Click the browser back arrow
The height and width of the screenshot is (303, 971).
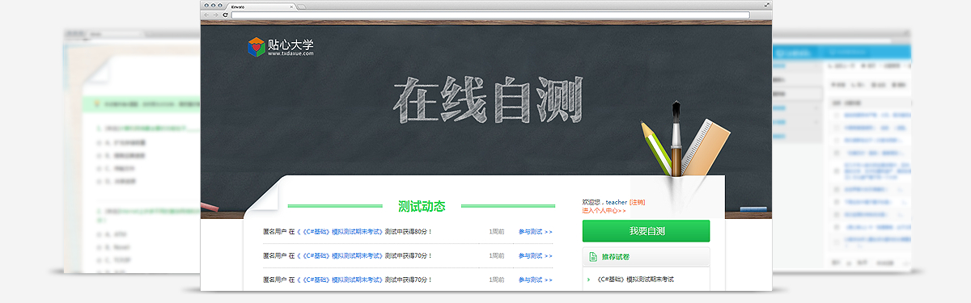click(206, 15)
